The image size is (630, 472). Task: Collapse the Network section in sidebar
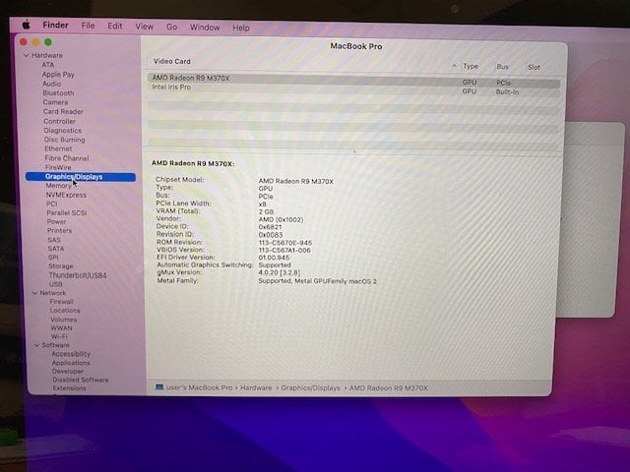click(x=35, y=293)
